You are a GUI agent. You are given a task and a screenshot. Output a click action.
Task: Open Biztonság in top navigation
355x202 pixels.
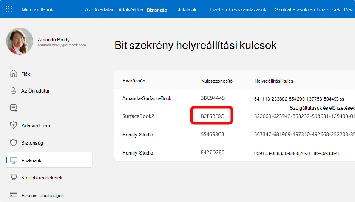tap(157, 10)
